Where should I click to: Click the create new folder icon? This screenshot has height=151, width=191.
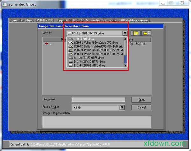147,33
